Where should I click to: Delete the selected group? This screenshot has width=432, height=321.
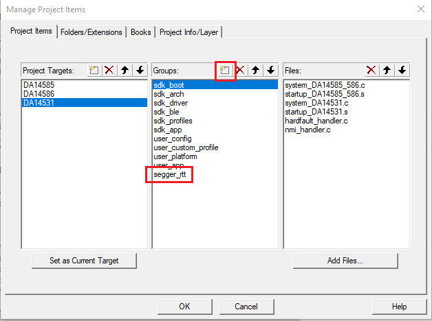[x=240, y=70]
